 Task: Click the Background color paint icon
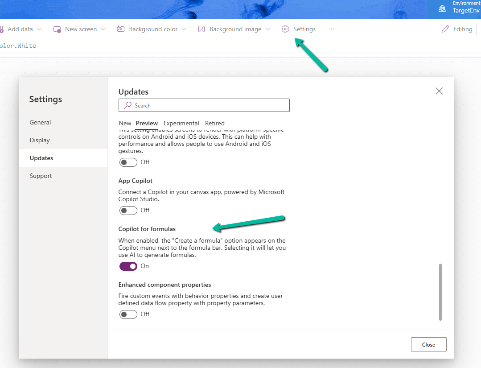pyautogui.click(x=120, y=29)
